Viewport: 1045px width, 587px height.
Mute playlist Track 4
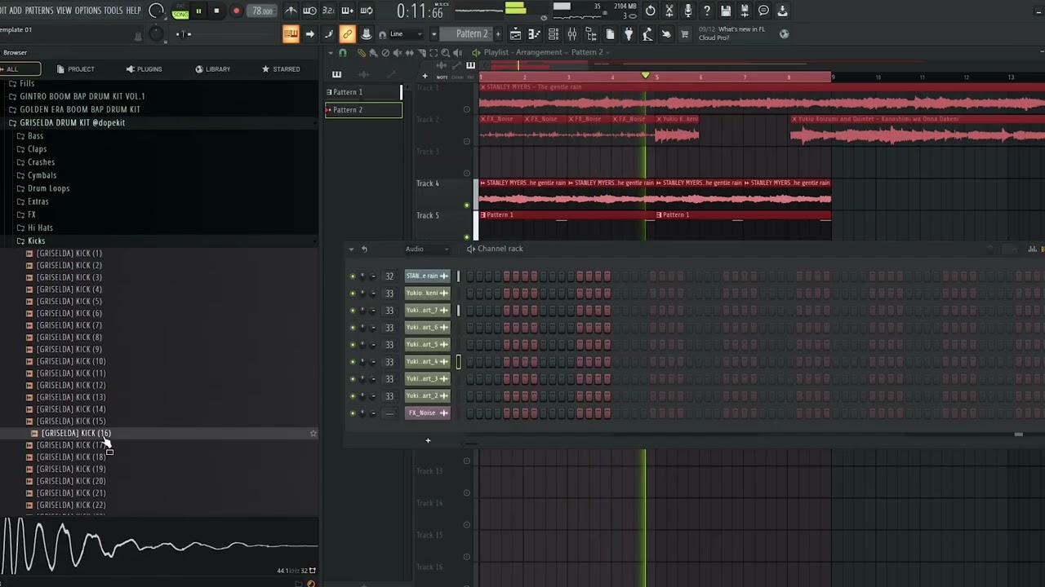pyautogui.click(x=467, y=205)
